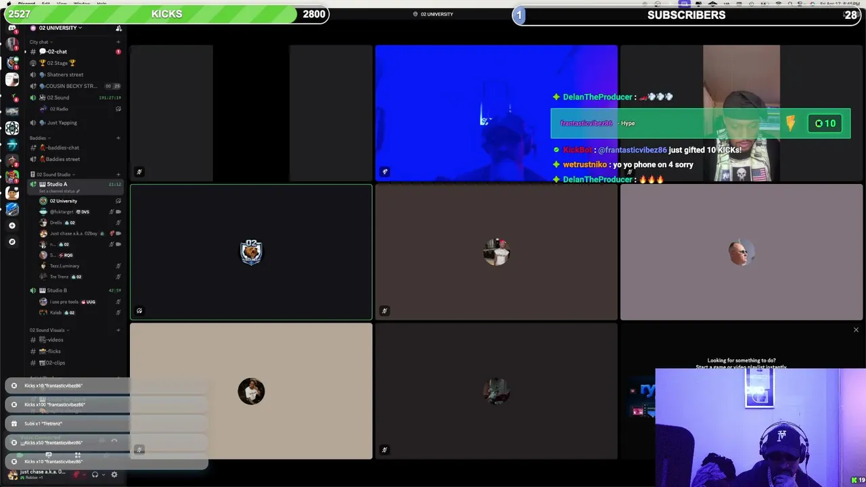Click the Add a Server plus icon
The image size is (866, 487).
[12, 225]
